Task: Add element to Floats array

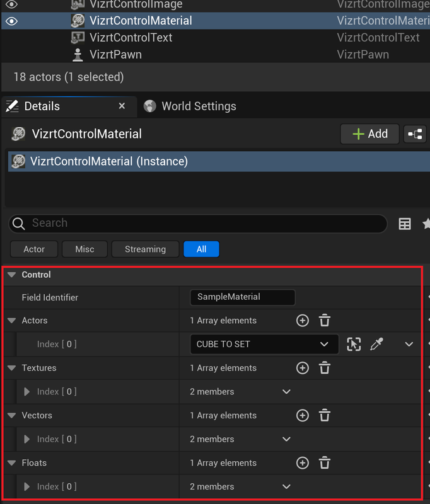Action: point(303,463)
